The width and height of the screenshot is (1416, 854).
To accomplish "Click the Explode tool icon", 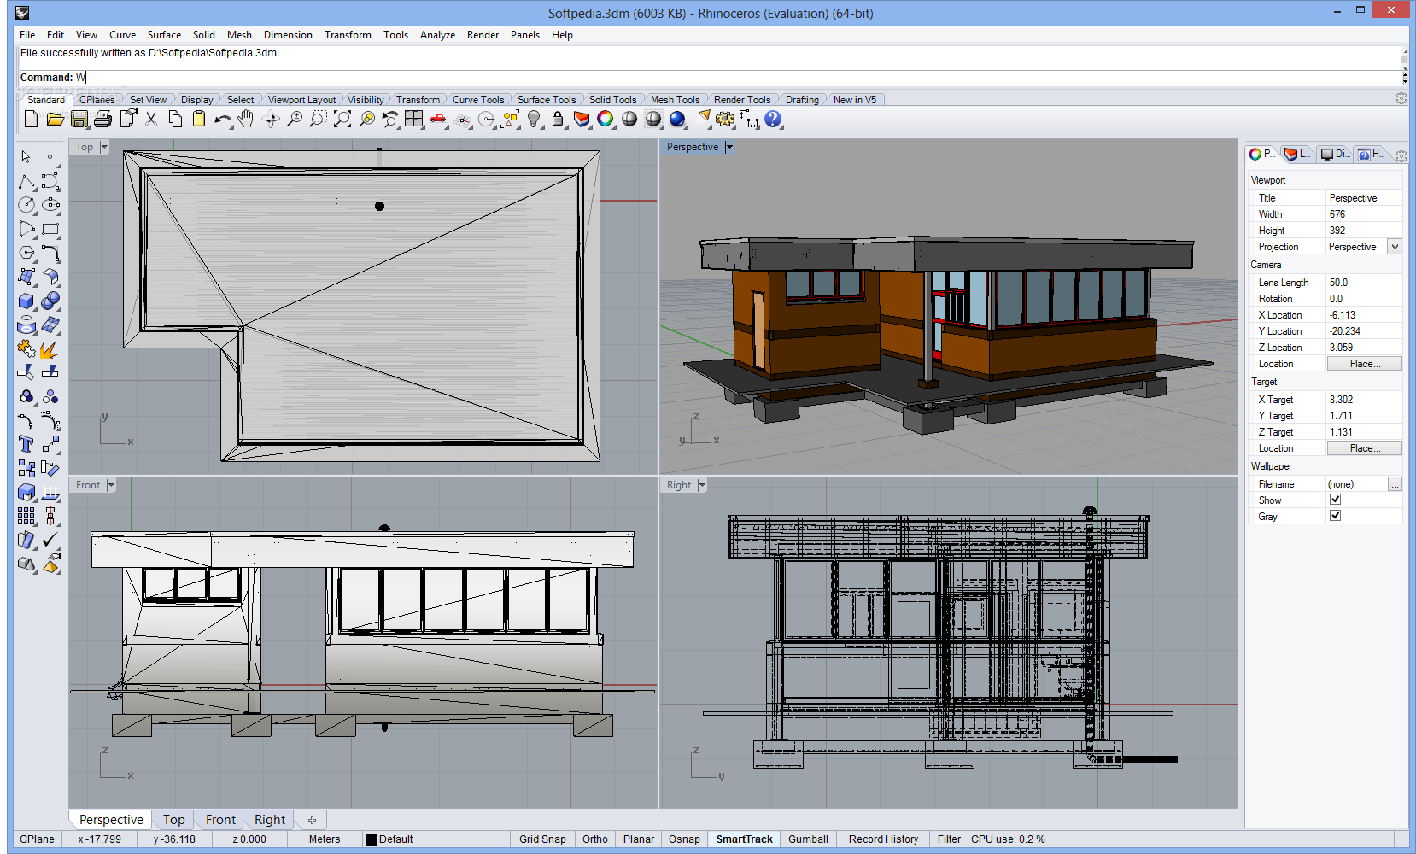I will pos(50,349).
